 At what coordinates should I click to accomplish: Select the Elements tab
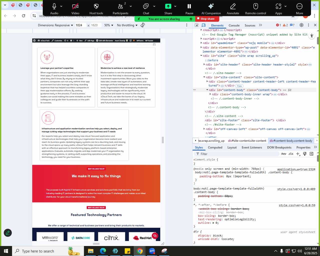pos(217,25)
